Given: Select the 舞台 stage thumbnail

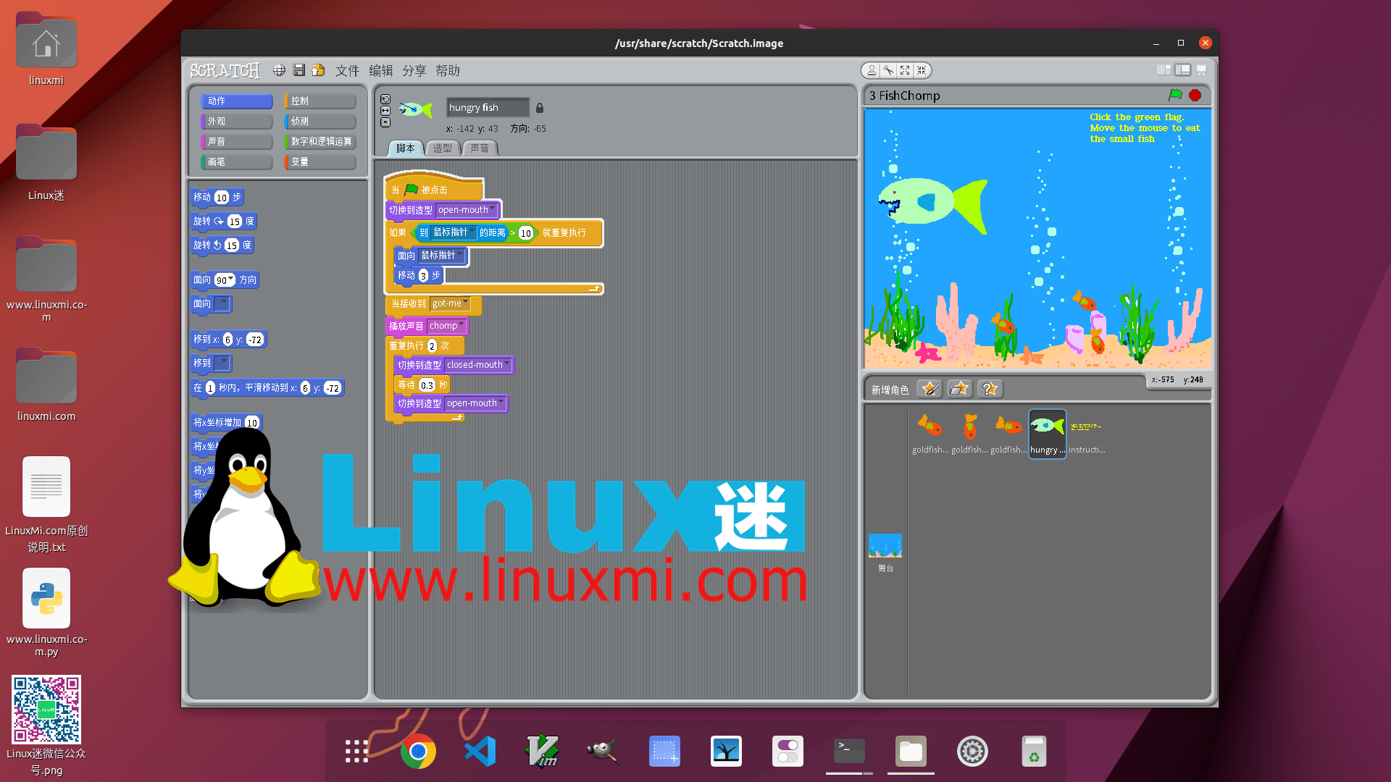Looking at the screenshot, I should [885, 547].
